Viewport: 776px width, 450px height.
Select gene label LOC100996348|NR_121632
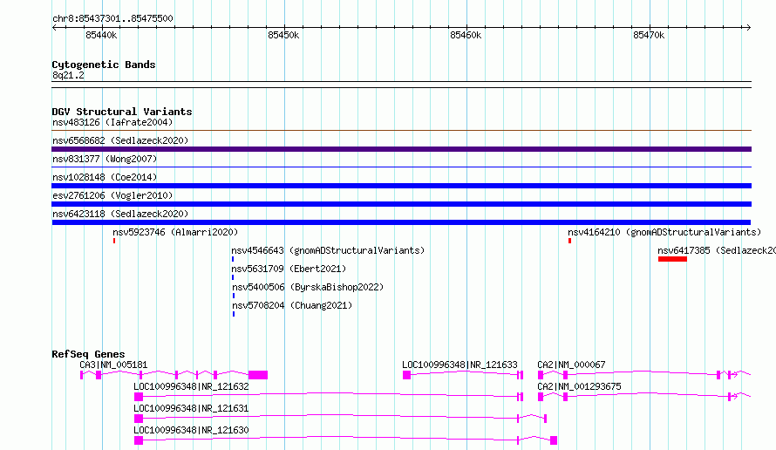pos(191,386)
